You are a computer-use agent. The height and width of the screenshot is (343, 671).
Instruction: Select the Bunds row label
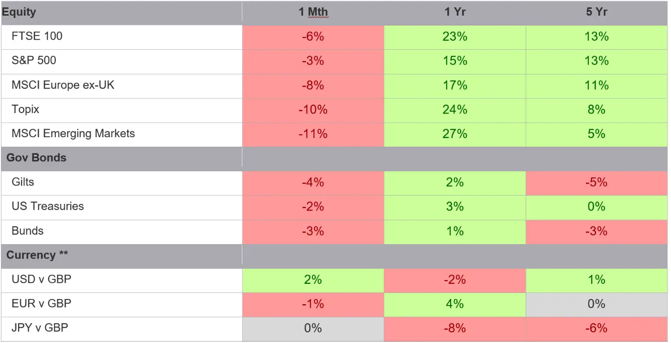coord(27,231)
